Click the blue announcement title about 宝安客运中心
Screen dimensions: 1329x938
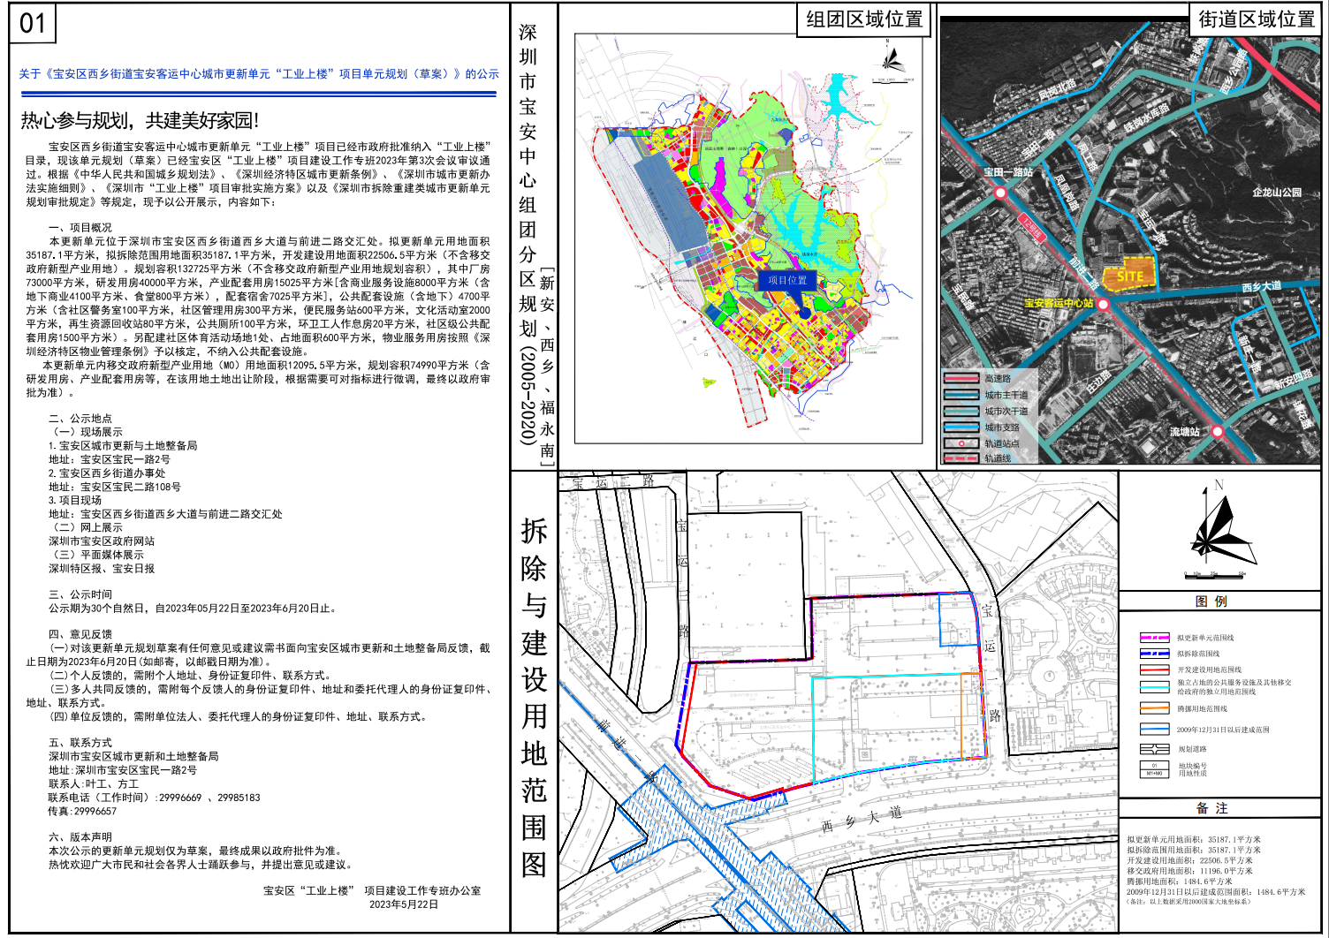pos(259,74)
